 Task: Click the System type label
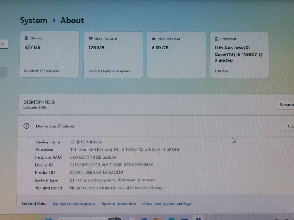click(46, 180)
